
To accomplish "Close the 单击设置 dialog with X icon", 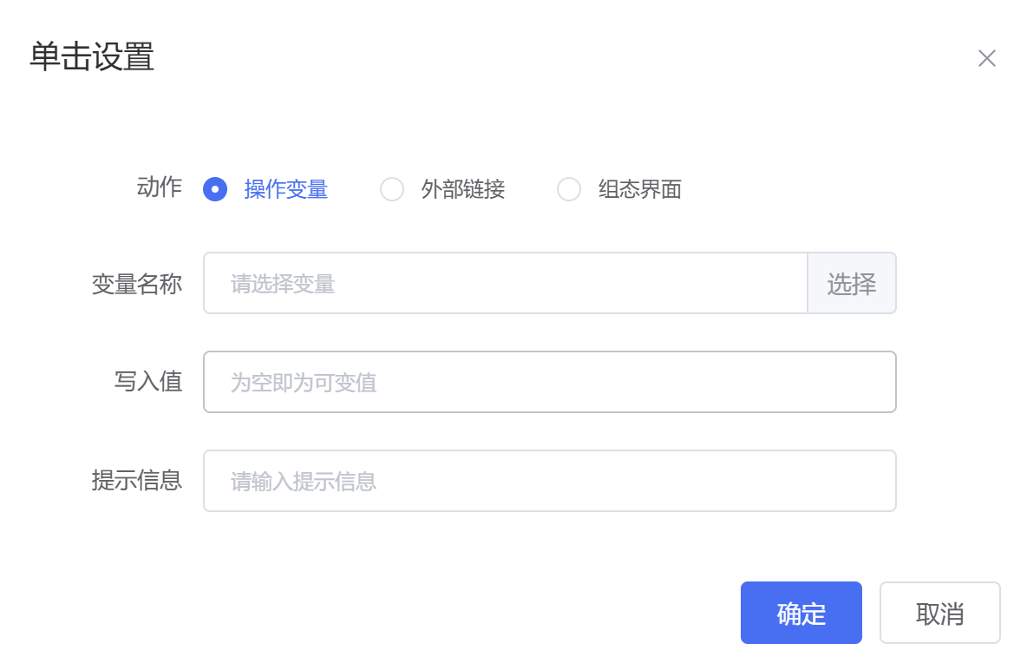I will [x=986, y=58].
